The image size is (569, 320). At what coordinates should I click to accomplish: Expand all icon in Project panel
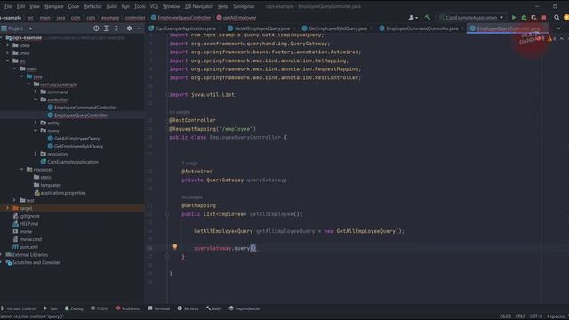[x=107, y=28]
